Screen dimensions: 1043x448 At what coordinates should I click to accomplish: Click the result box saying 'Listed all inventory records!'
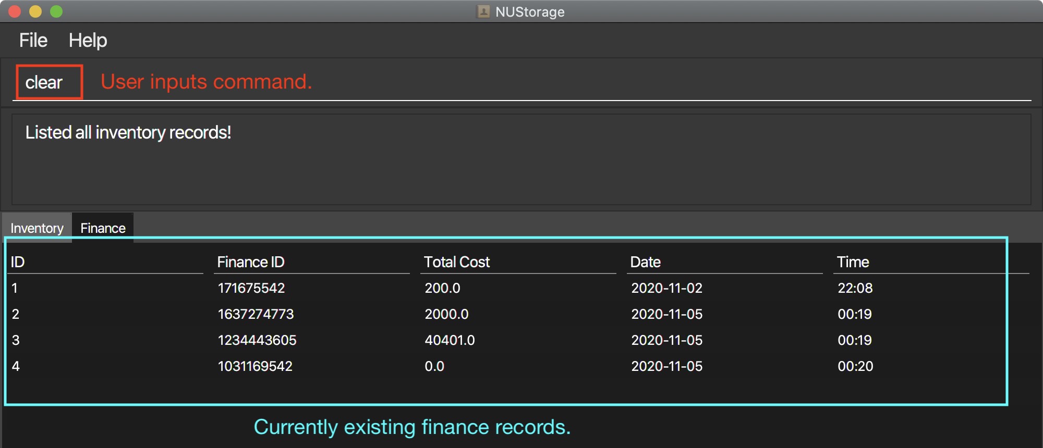tap(521, 159)
